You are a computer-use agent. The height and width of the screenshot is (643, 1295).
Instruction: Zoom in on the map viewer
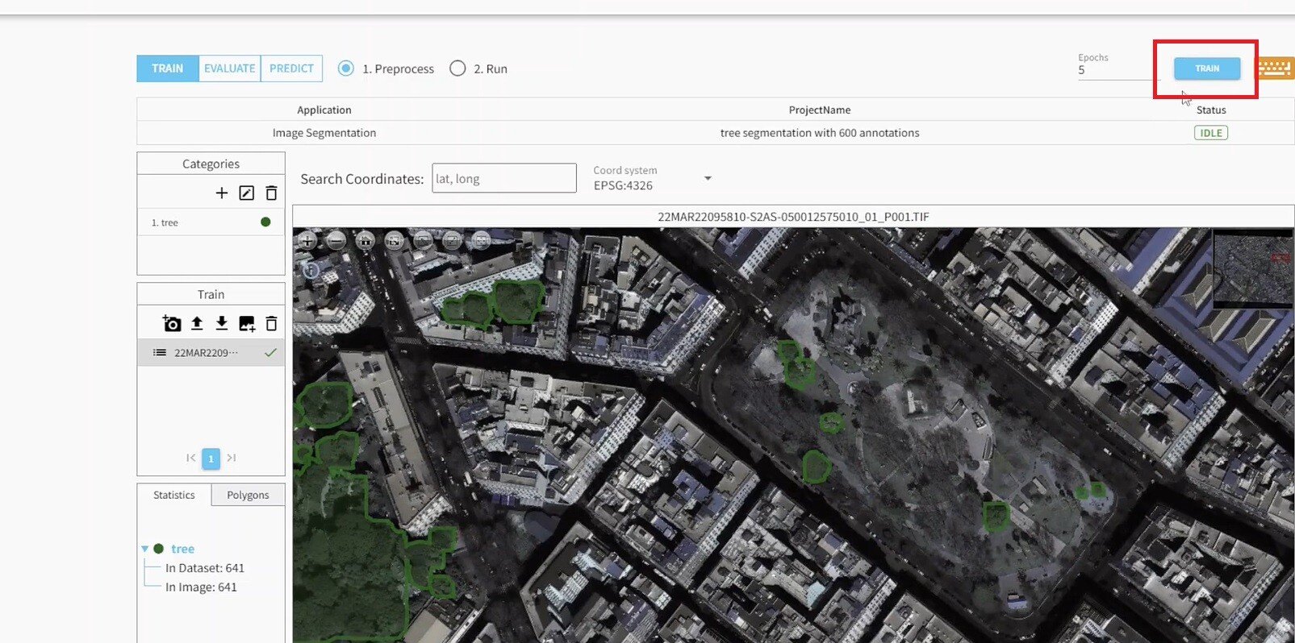[x=307, y=240]
